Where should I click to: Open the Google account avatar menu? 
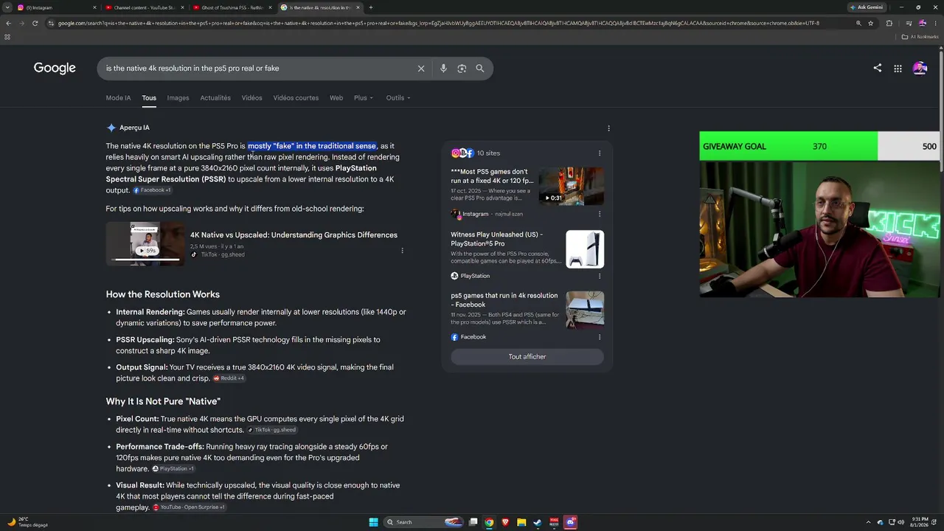click(x=920, y=68)
